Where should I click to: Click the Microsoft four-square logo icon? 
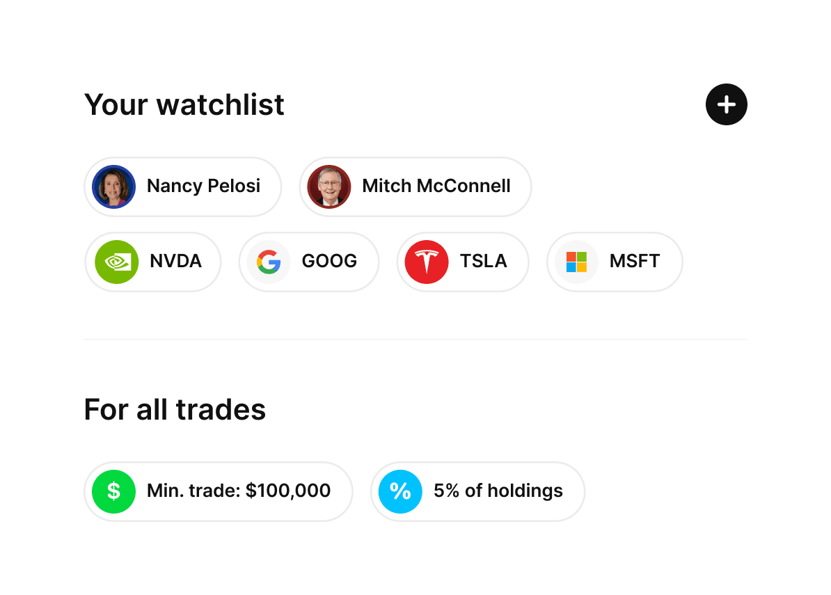click(576, 262)
